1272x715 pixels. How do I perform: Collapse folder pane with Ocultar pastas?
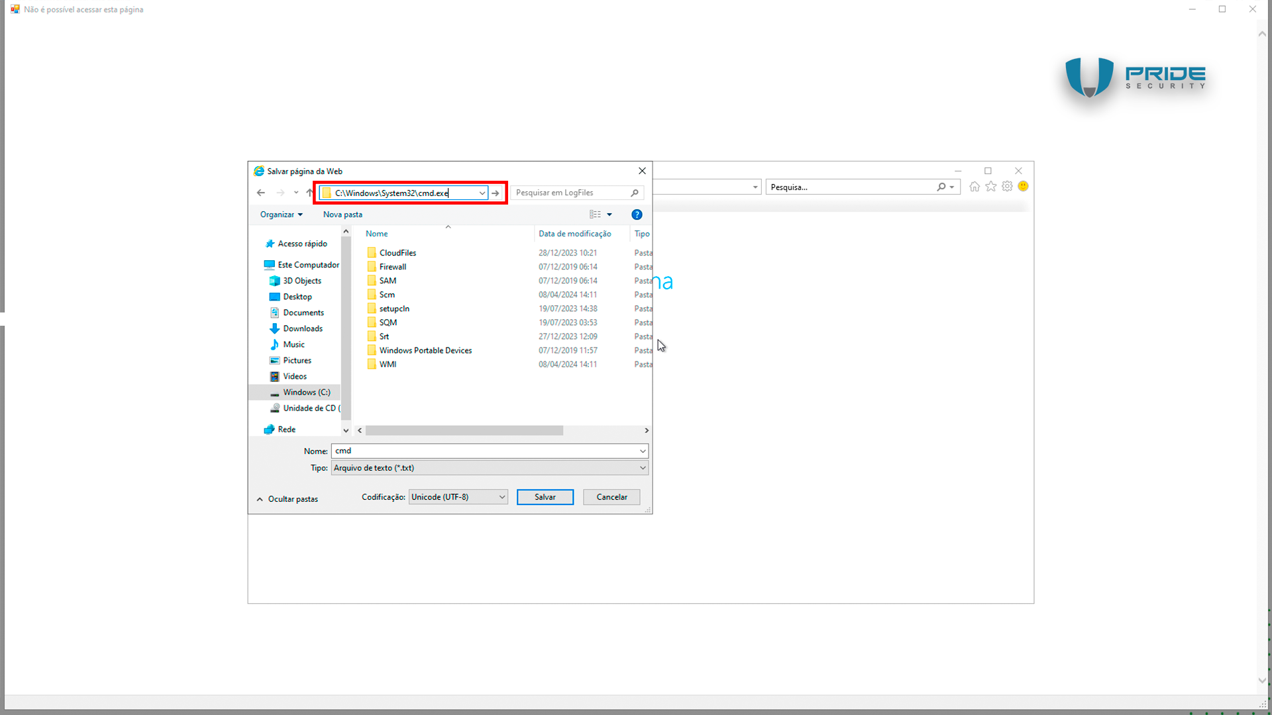click(288, 499)
